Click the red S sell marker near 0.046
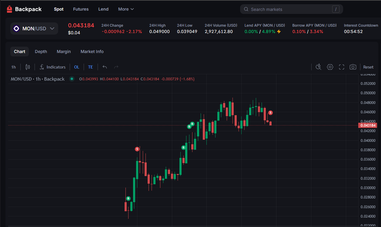 click(x=271, y=113)
